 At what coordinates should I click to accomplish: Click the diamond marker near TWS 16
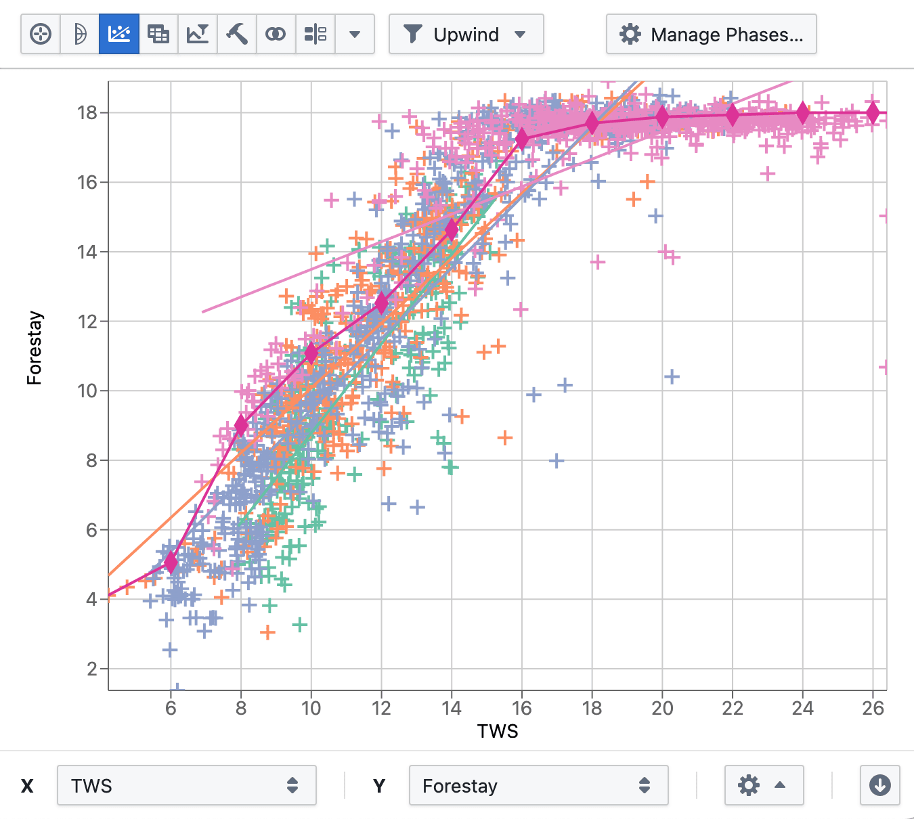(522, 137)
